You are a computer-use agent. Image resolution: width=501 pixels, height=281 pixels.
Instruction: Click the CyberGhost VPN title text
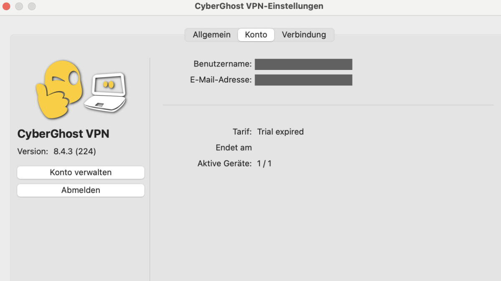[x=63, y=134]
